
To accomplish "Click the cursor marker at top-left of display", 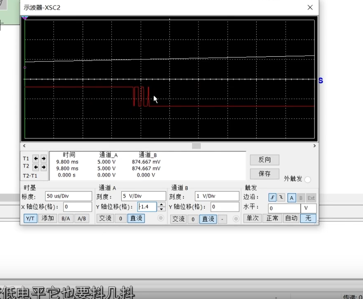I will click(x=25, y=18).
